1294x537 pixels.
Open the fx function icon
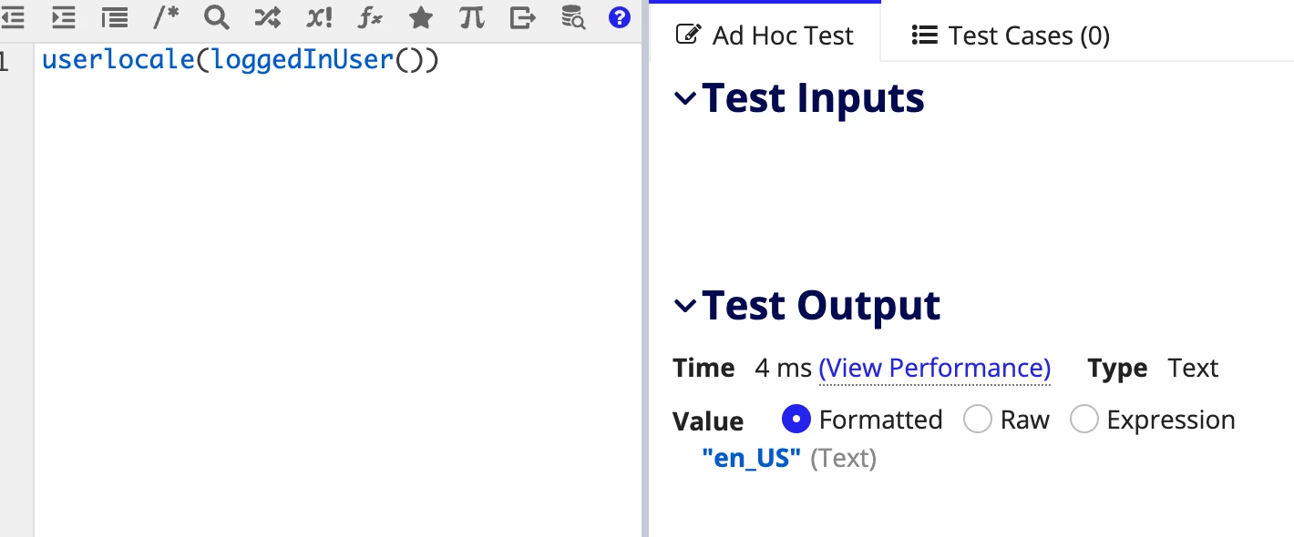pos(370,16)
